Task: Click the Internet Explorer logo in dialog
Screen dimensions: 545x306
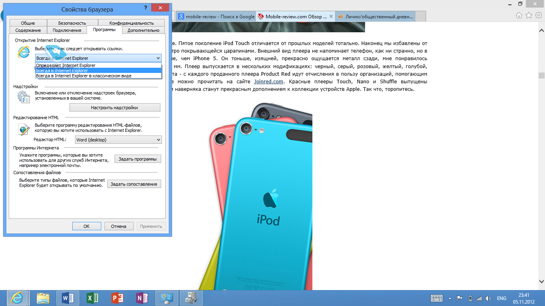Action: pos(24,52)
